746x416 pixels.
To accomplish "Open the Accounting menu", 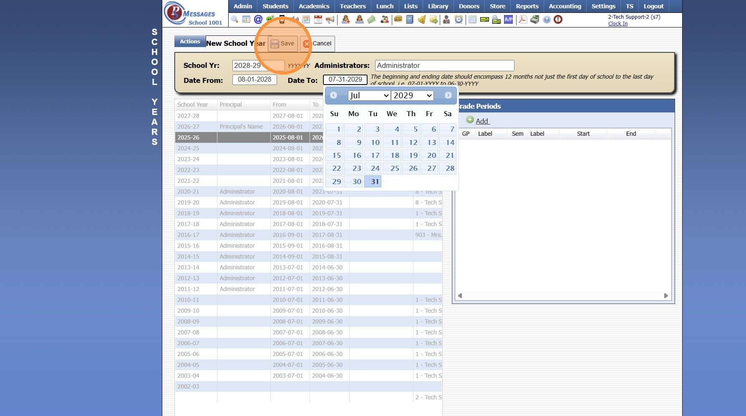I will point(565,6).
